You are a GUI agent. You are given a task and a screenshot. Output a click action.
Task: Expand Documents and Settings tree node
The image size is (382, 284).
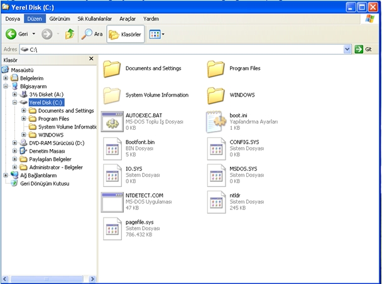point(24,110)
